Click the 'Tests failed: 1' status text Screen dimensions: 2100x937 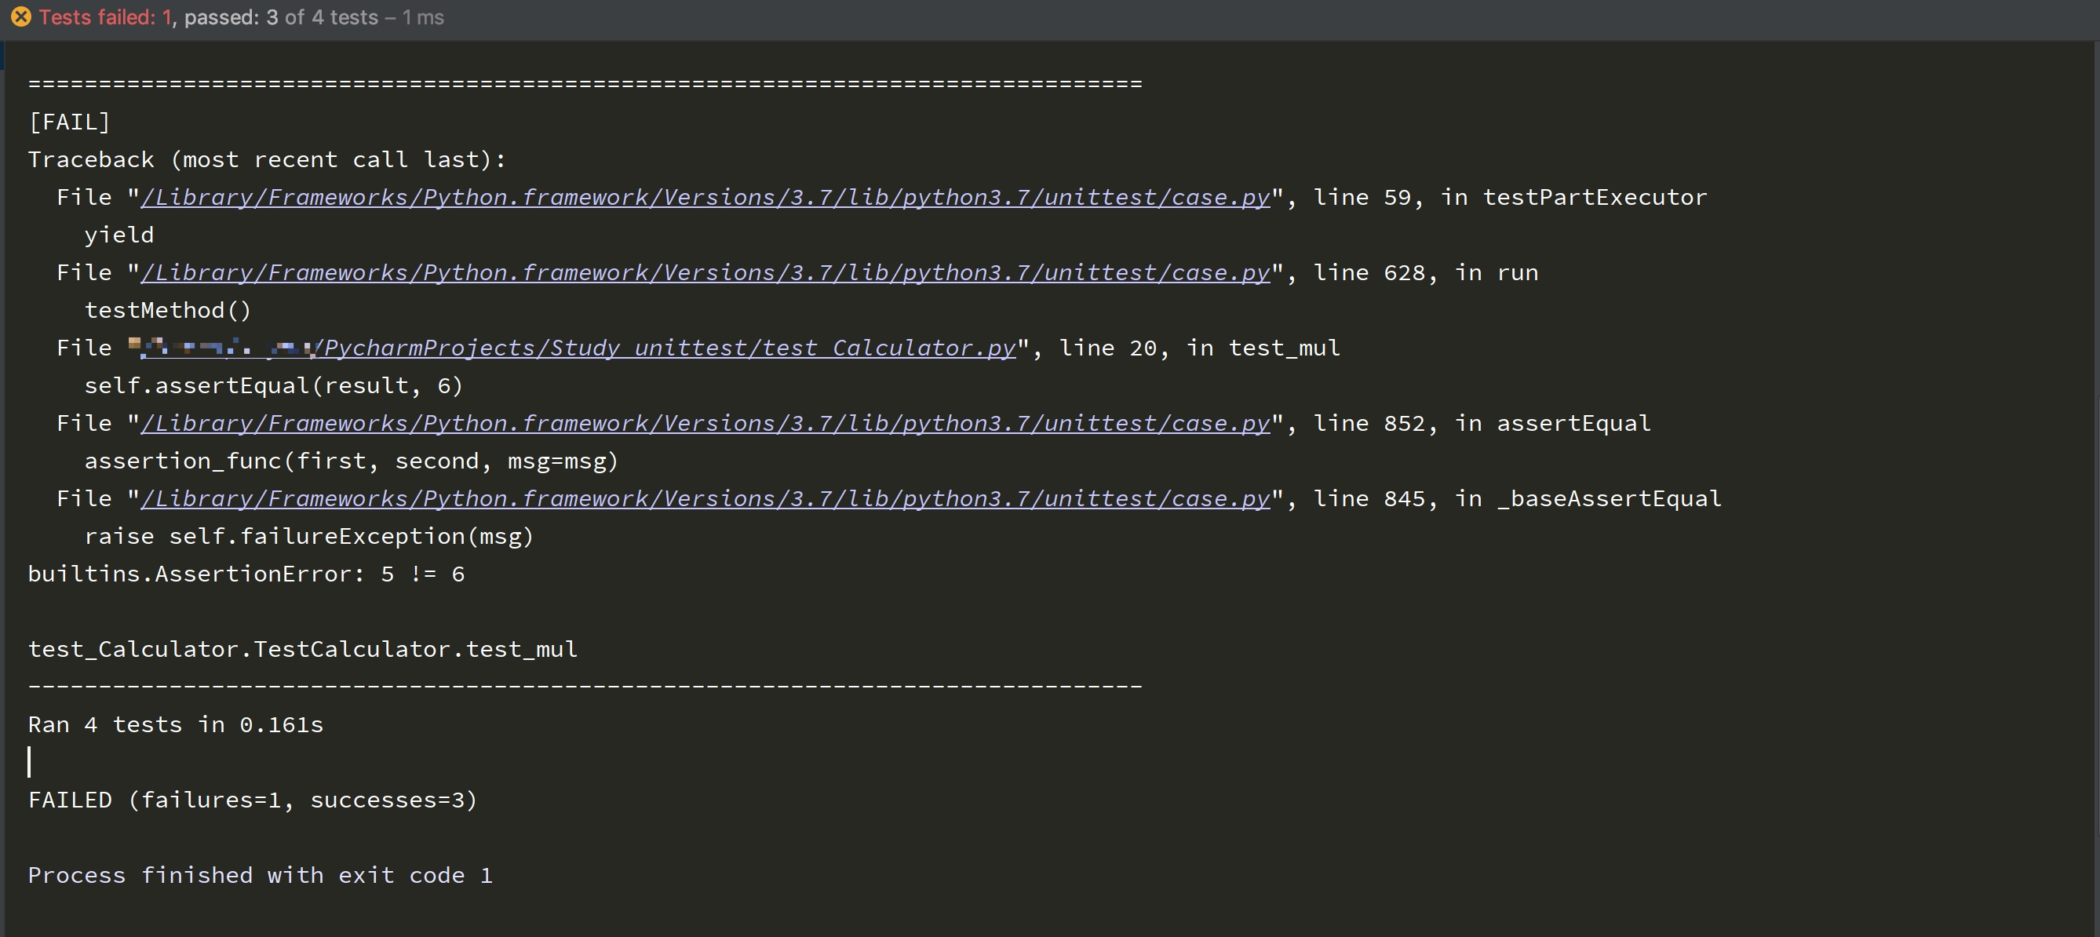tap(105, 17)
